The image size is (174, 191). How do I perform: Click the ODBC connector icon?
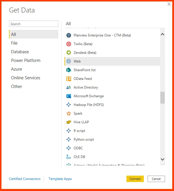[x=69, y=148]
